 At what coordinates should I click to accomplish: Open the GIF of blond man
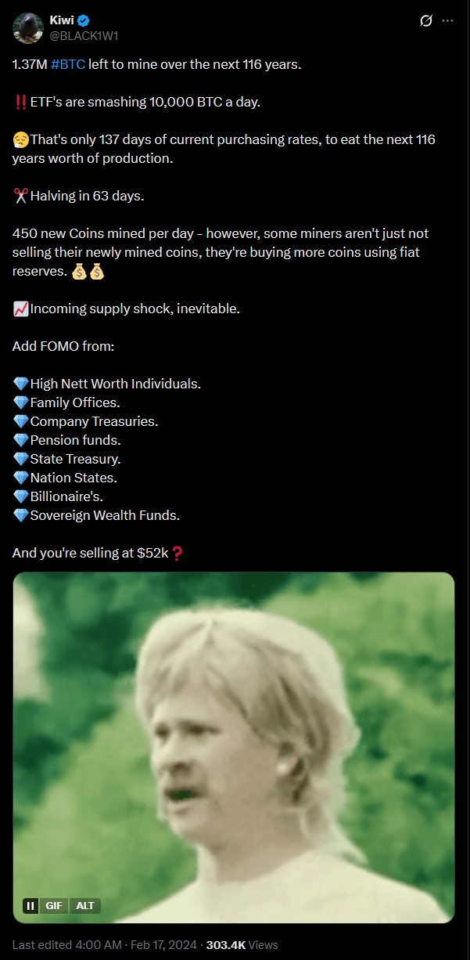[234, 748]
